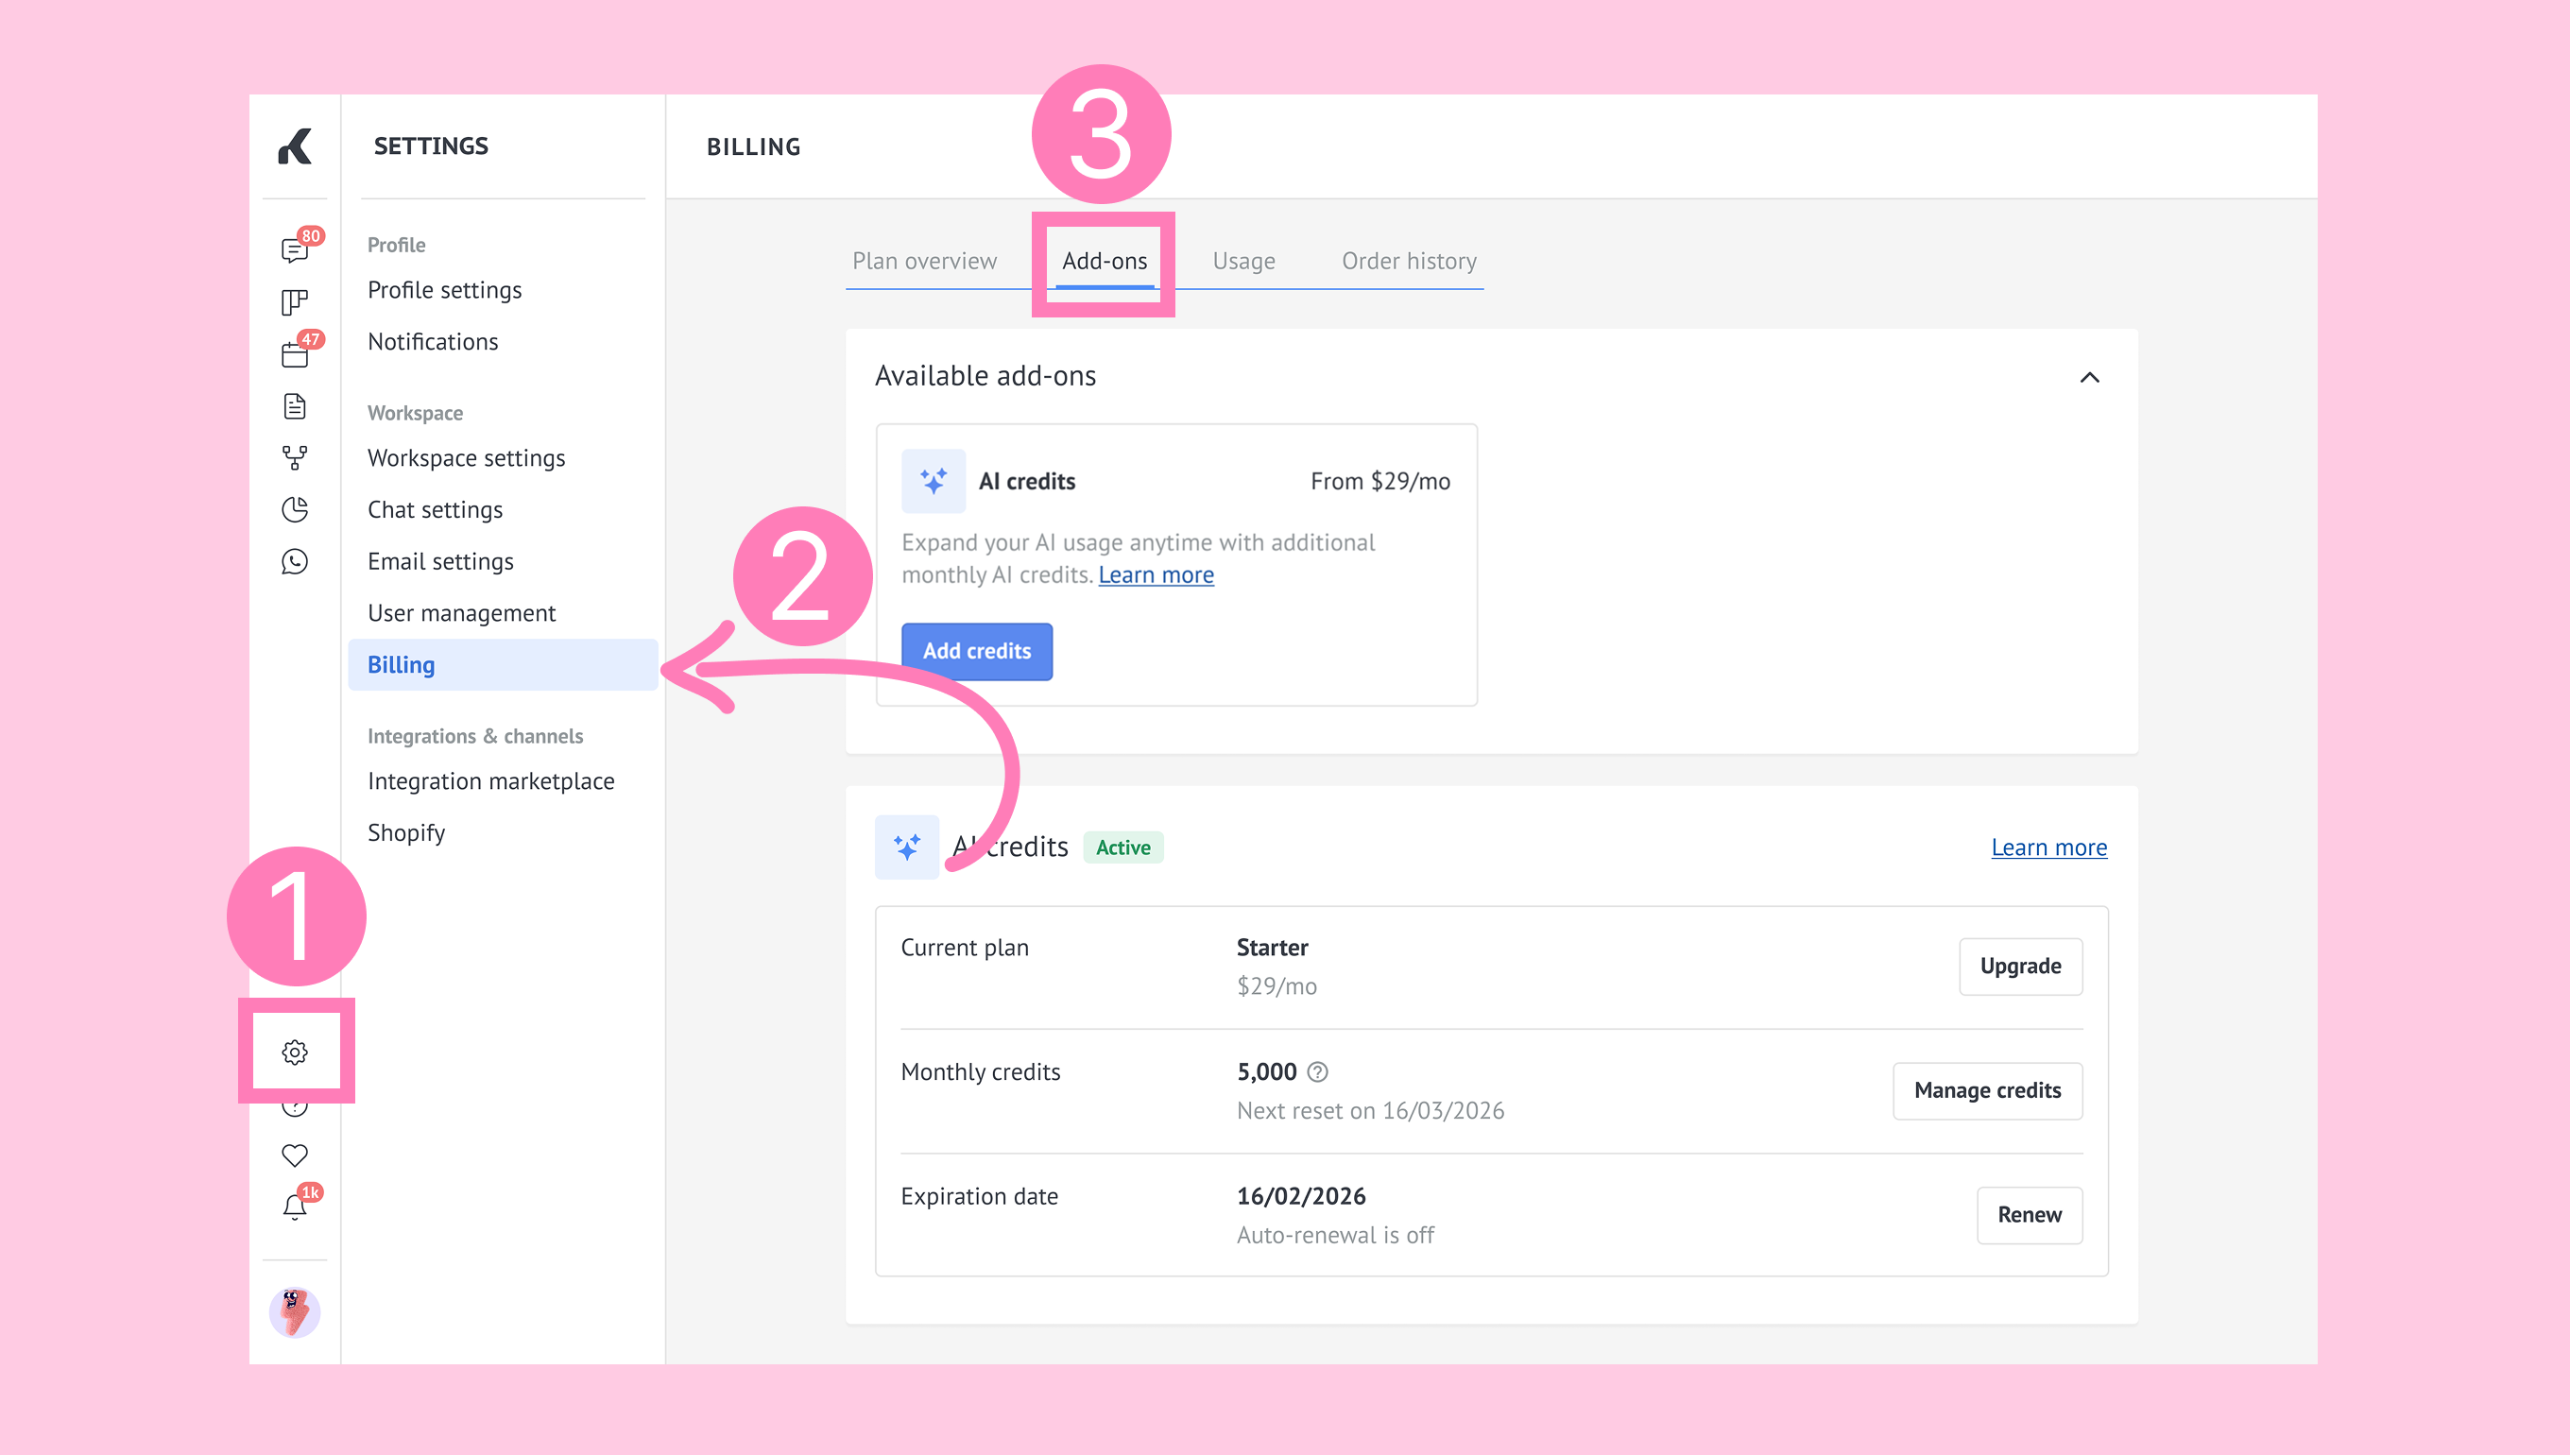Open Shopify settings
Image resolution: width=2570 pixels, height=1455 pixels.
point(405,832)
